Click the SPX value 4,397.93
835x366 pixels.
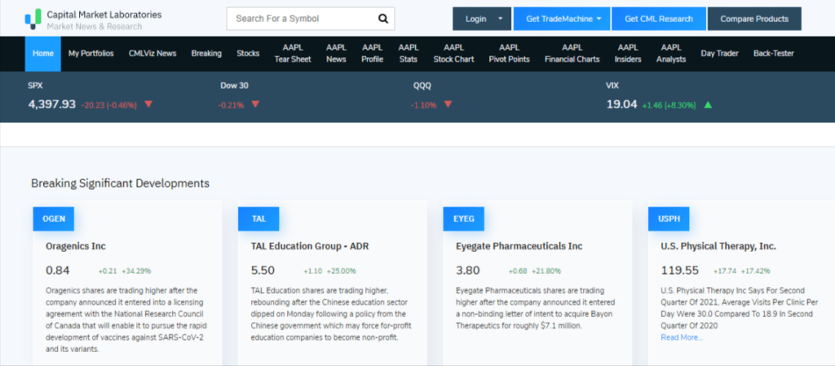[51, 104]
